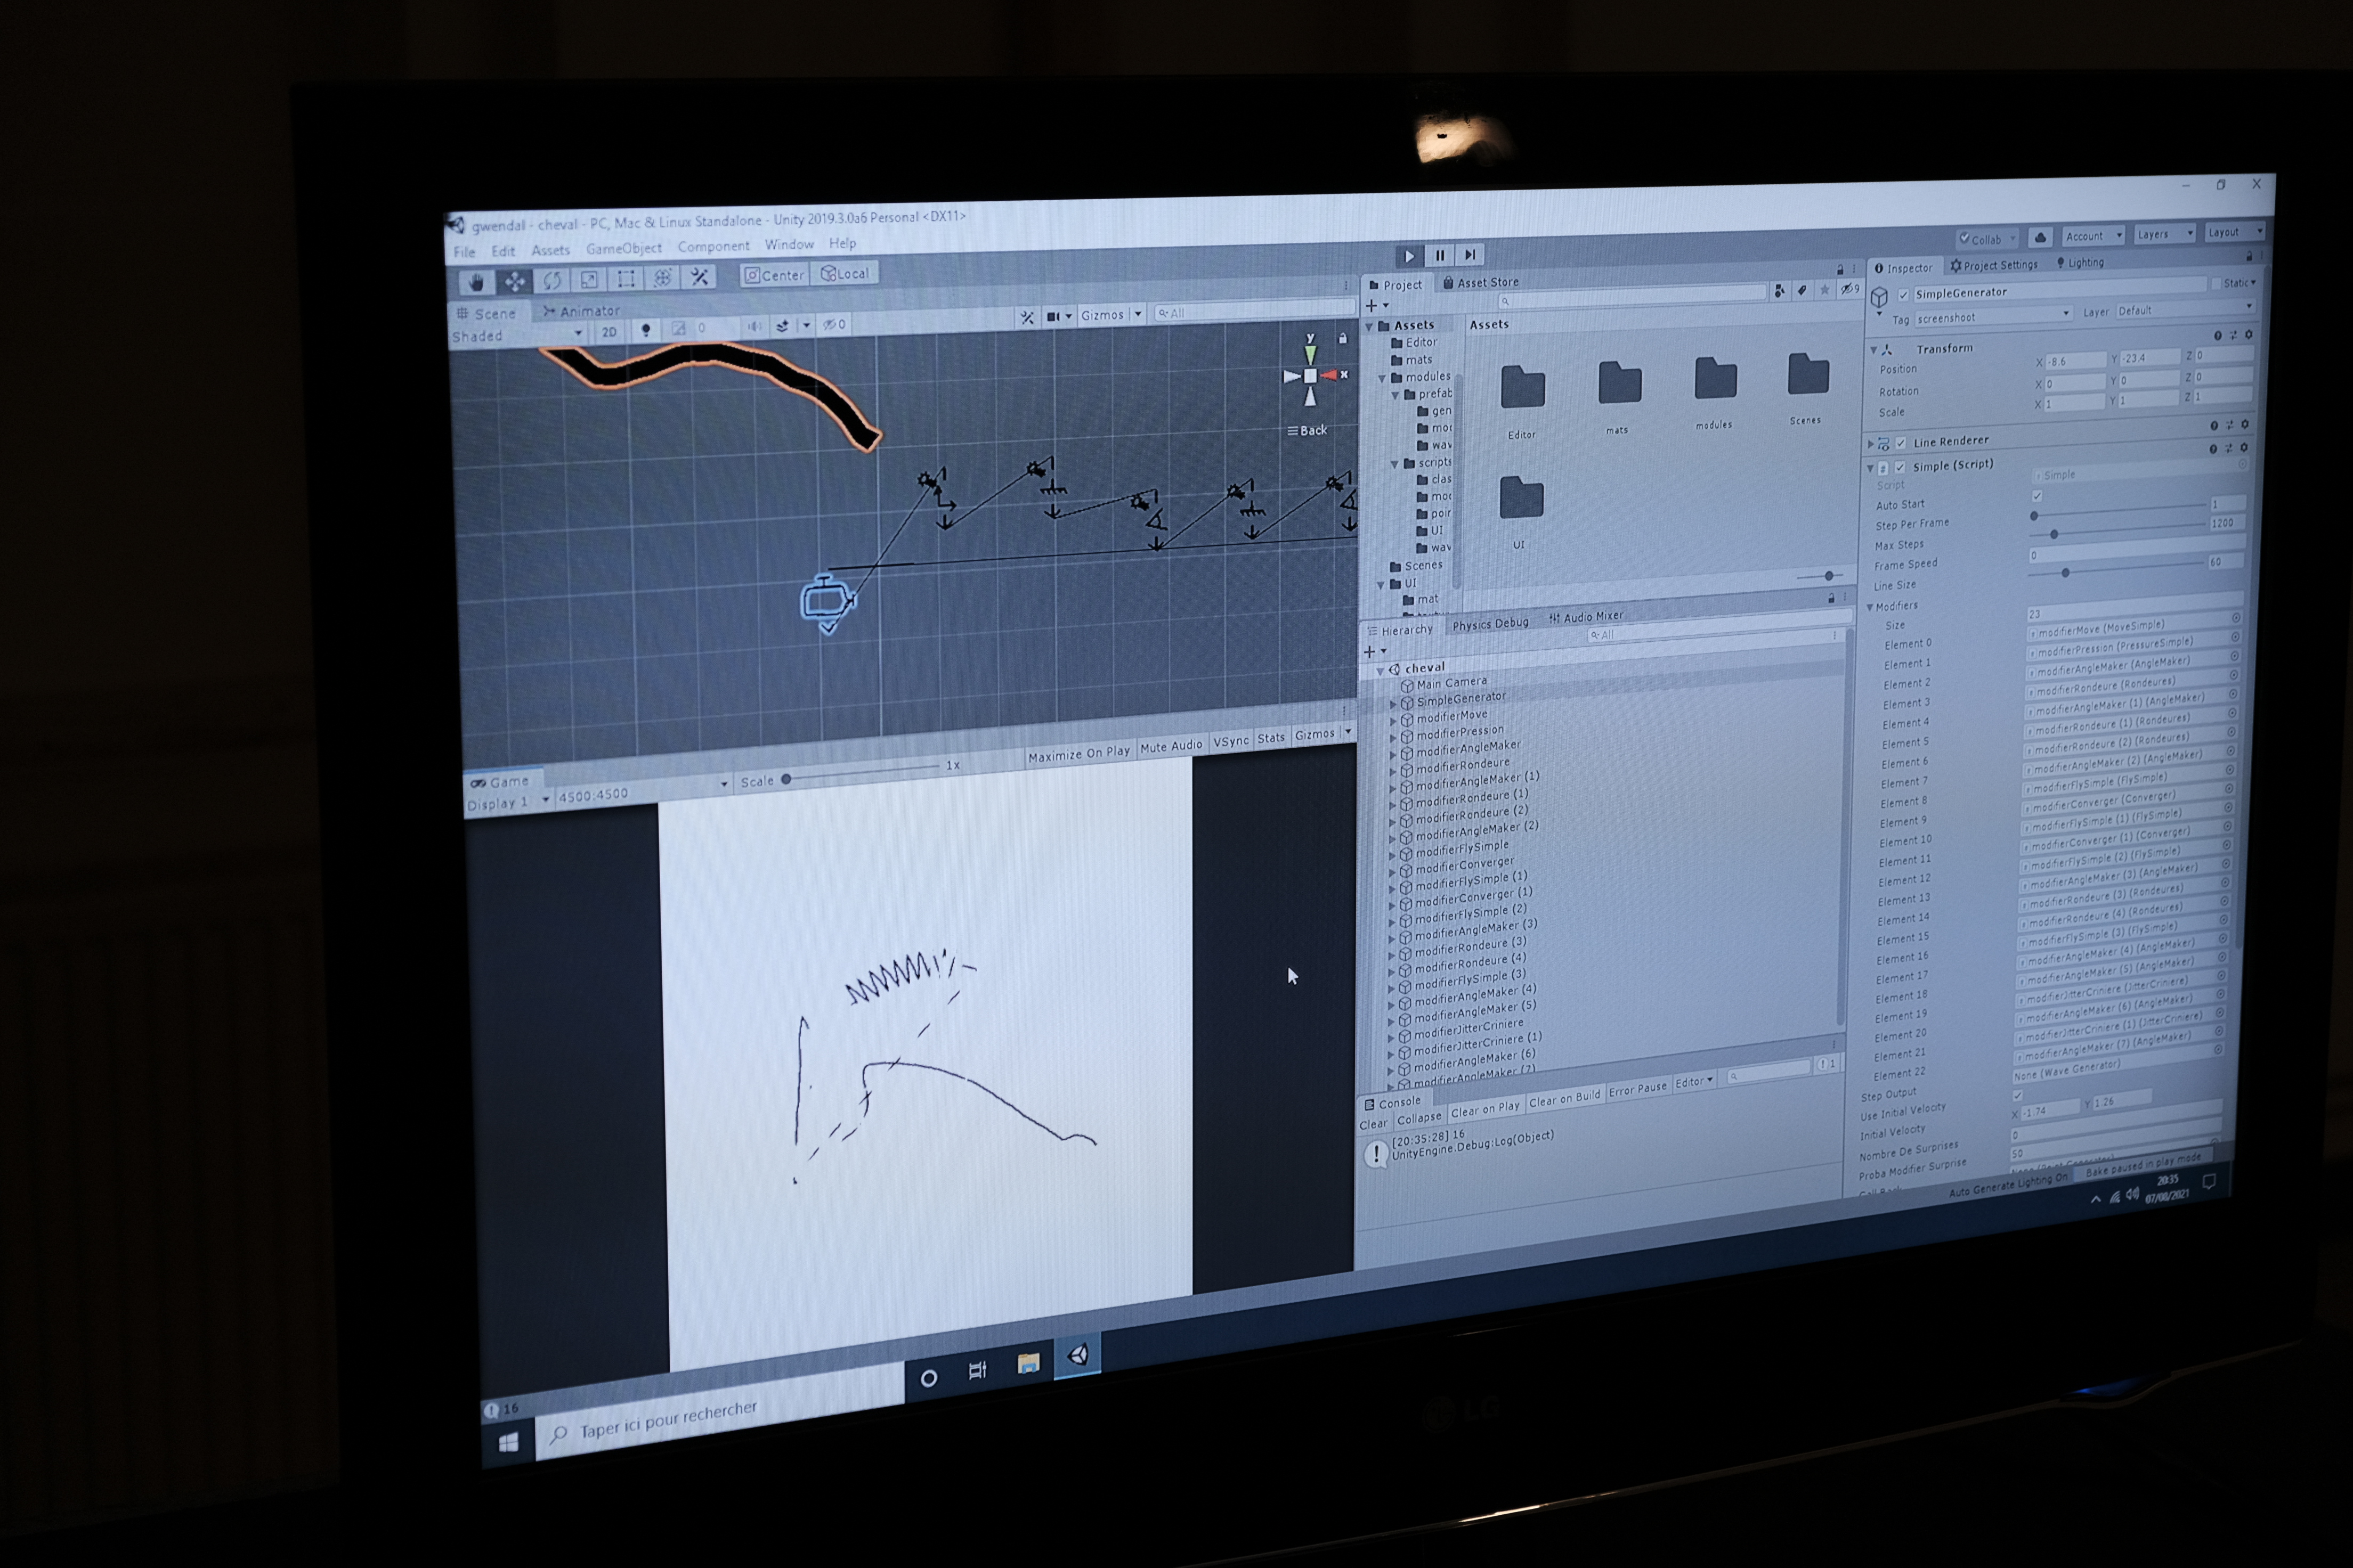
Task: Open the GameObject menu
Action: 623,248
